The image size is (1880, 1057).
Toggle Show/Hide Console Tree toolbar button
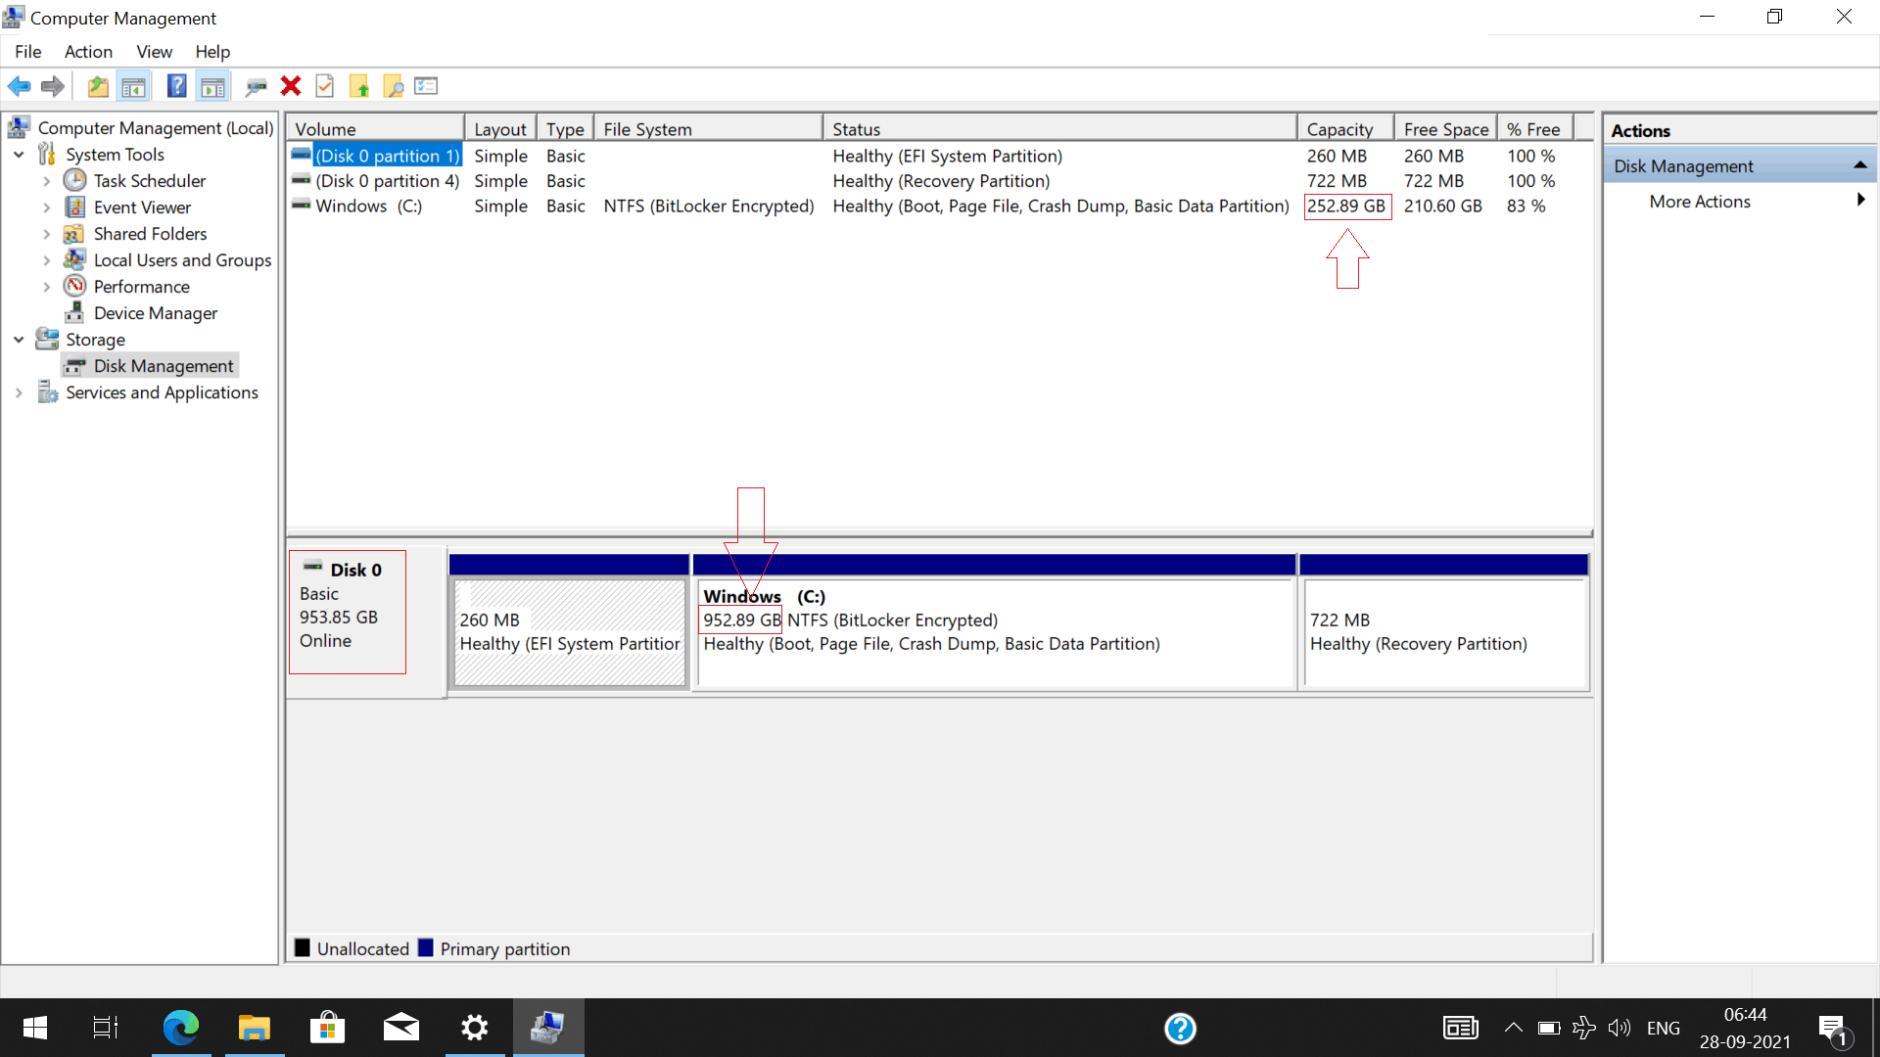click(x=134, y=86)
